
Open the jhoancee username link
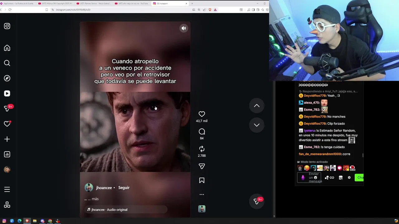pos(104,188)
